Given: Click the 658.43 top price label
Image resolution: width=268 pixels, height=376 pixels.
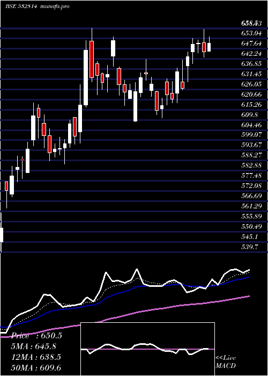Looking at the screenshot, I should click(251, 23).
